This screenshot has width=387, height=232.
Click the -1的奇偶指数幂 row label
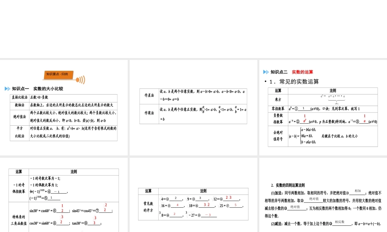point(19,188)
